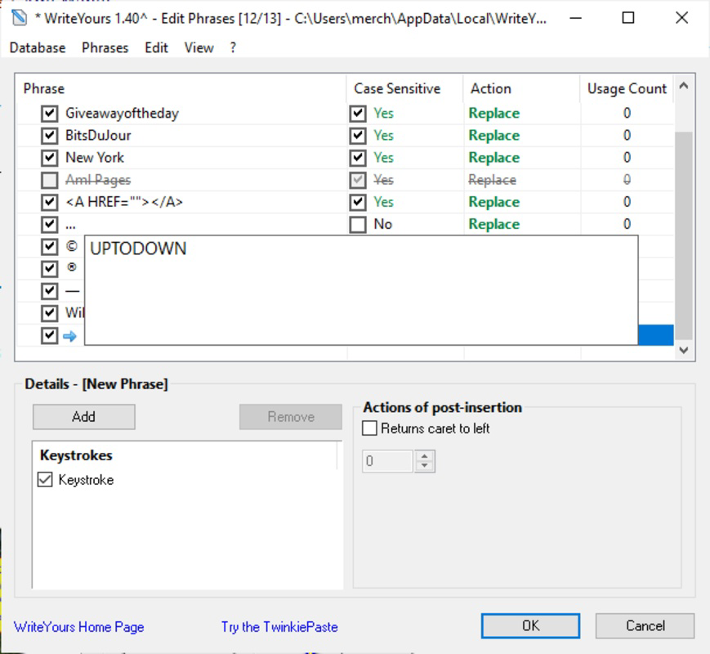Click the phrase list scroll up arrow

684,86
